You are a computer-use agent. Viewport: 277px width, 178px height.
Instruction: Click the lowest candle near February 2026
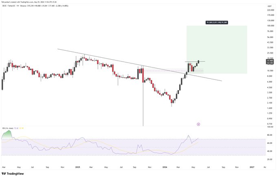(x=171, y=102)
